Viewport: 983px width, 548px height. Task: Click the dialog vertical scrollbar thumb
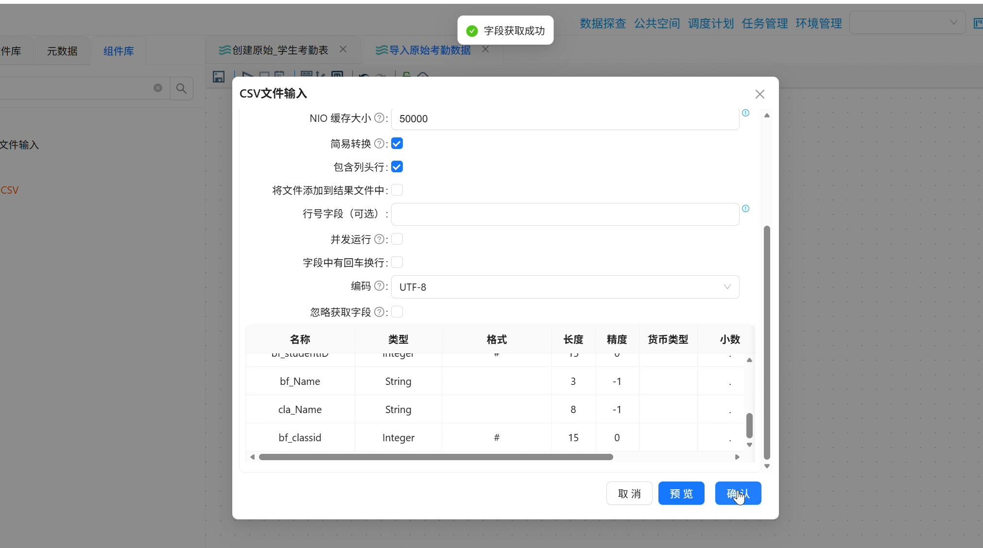(x=767, y=342)
